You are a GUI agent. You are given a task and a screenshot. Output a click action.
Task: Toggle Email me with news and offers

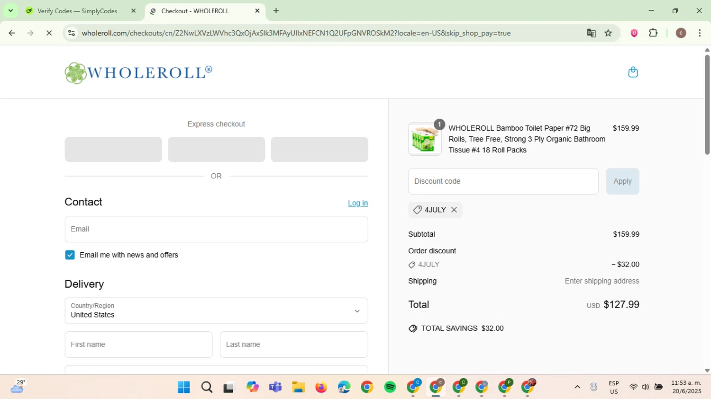click(70, 255)
